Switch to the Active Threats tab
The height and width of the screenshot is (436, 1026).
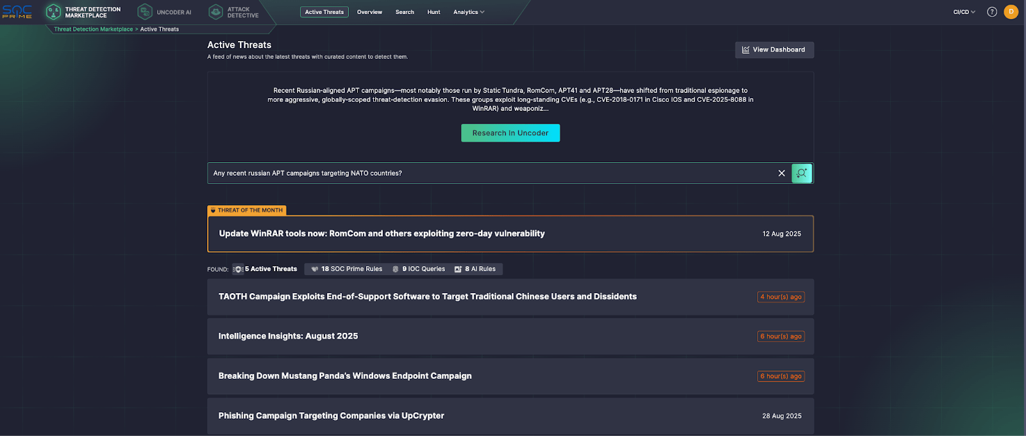tap(324, 12)
